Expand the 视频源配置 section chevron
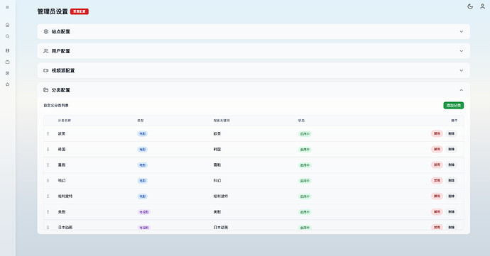This screenshot has height=256, width=490. click(462, 70)
